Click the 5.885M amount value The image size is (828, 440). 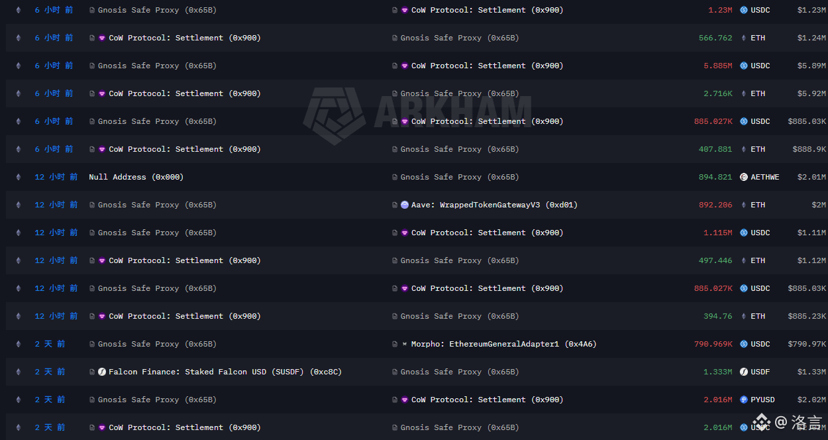(x=718, y=66)
